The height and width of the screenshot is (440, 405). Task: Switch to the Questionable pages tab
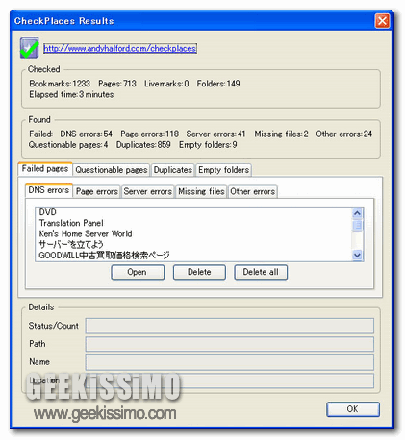pyautogui.click(x=112, y=170)
